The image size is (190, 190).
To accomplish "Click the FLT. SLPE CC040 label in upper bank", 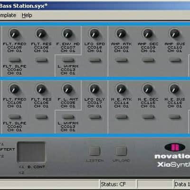I will coord(15,70).
